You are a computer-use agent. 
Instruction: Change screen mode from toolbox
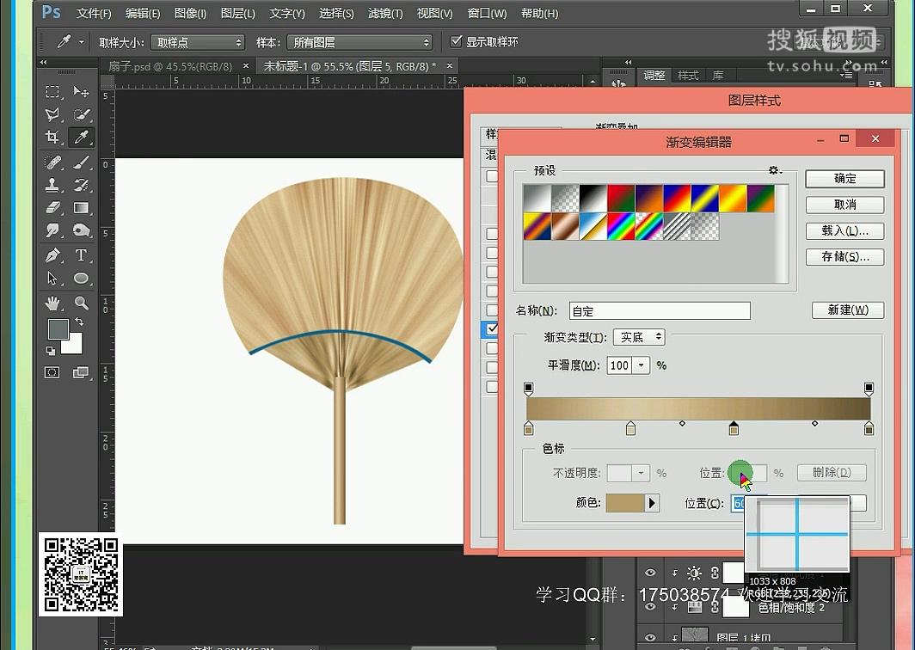(81, 372)
